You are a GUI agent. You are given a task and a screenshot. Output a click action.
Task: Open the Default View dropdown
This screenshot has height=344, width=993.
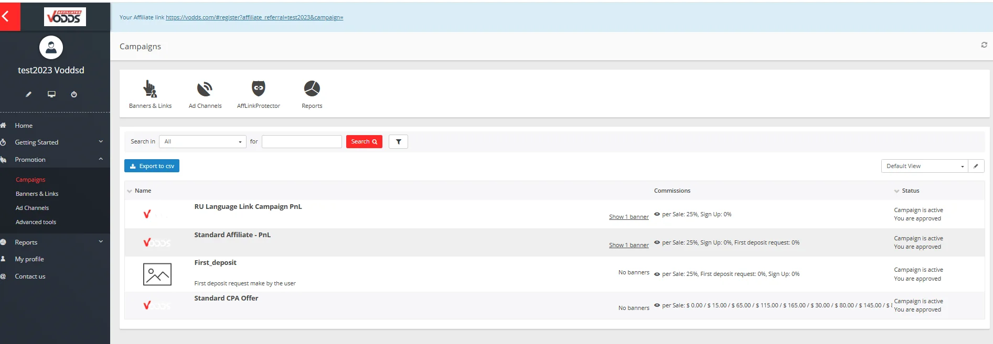pyautogui.click(x=924, y=166)
